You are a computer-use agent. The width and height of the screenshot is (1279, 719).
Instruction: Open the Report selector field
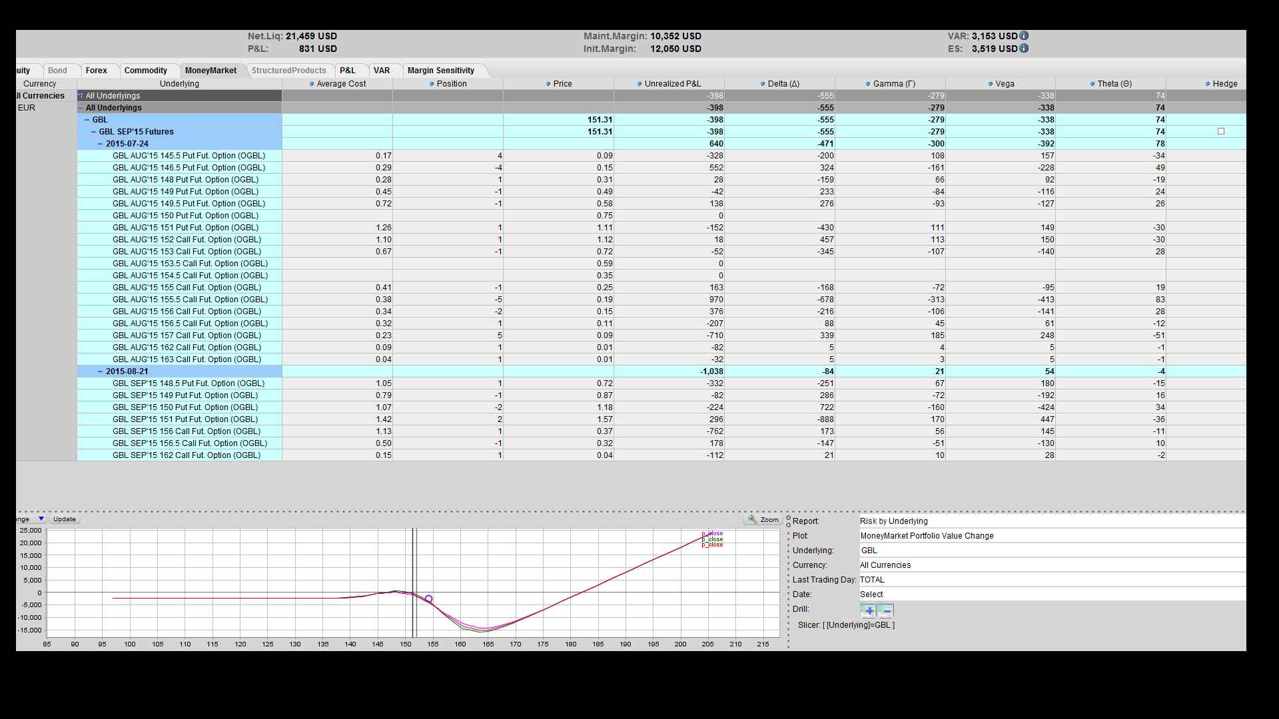click(1053, 521)
